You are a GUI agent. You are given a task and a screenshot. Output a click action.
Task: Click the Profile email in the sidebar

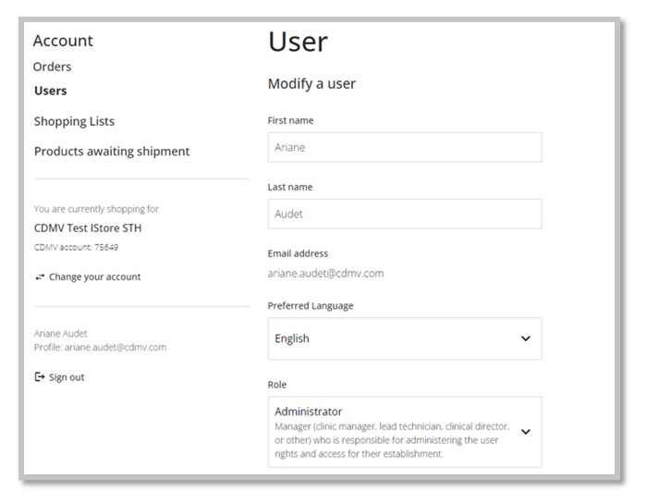coord(100,348)
